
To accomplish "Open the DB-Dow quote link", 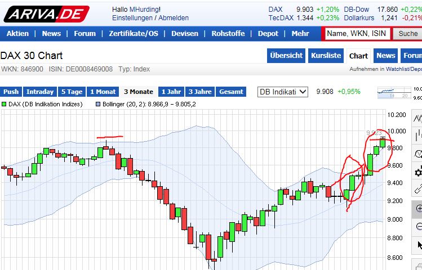I will click(x=356, y=10).
